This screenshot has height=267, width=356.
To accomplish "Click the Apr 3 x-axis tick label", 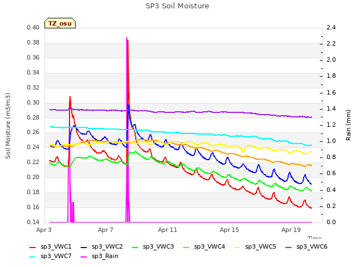I will (x=44, y=230).
